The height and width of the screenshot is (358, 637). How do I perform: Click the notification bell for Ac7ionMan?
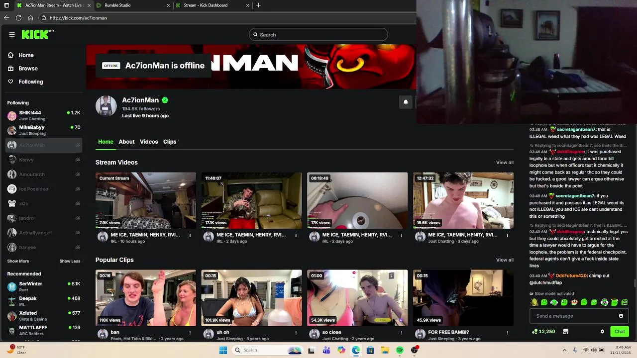(x=406, y=102)
